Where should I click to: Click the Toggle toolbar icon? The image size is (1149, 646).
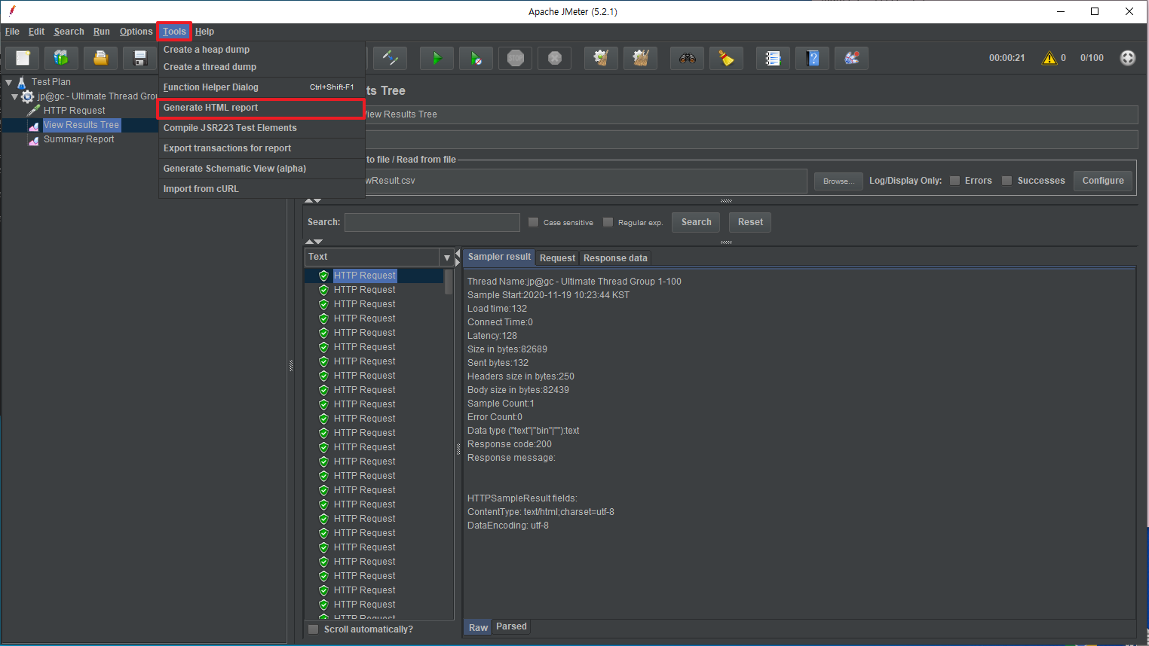pyautogui.click(x=391, y=58)
